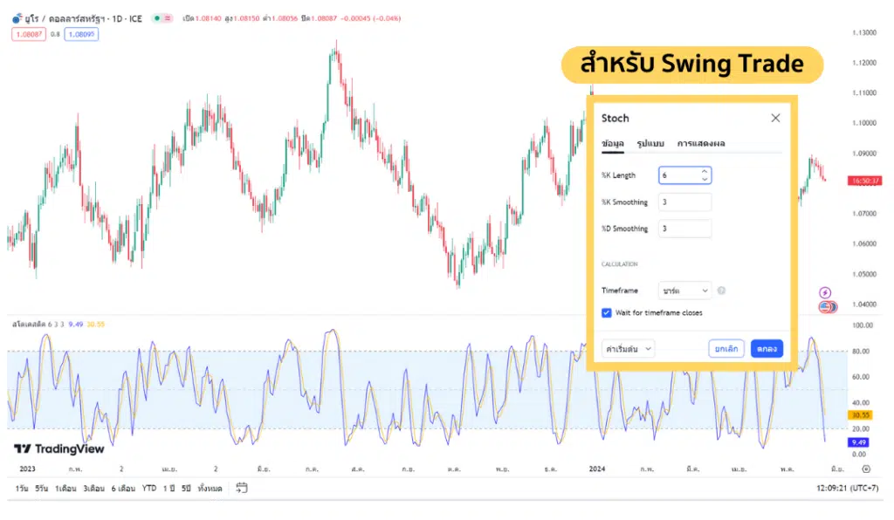The height and width of the screenshot is (520, 894).
Task: Select the YTD range
Action: 148,488
